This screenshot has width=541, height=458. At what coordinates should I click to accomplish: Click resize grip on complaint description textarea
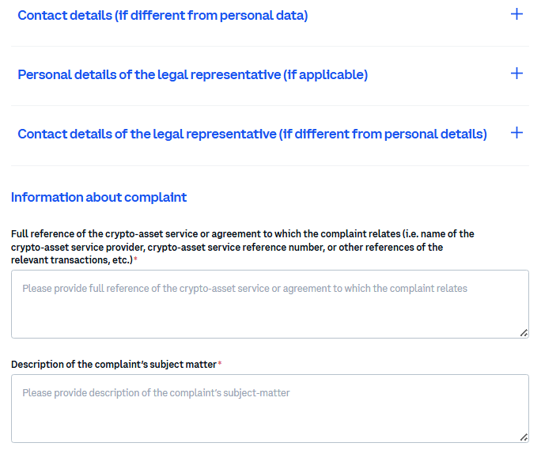coord(524,437)
